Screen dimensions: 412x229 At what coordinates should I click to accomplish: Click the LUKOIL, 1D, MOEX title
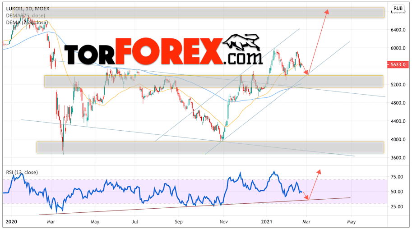click(28, 9)
